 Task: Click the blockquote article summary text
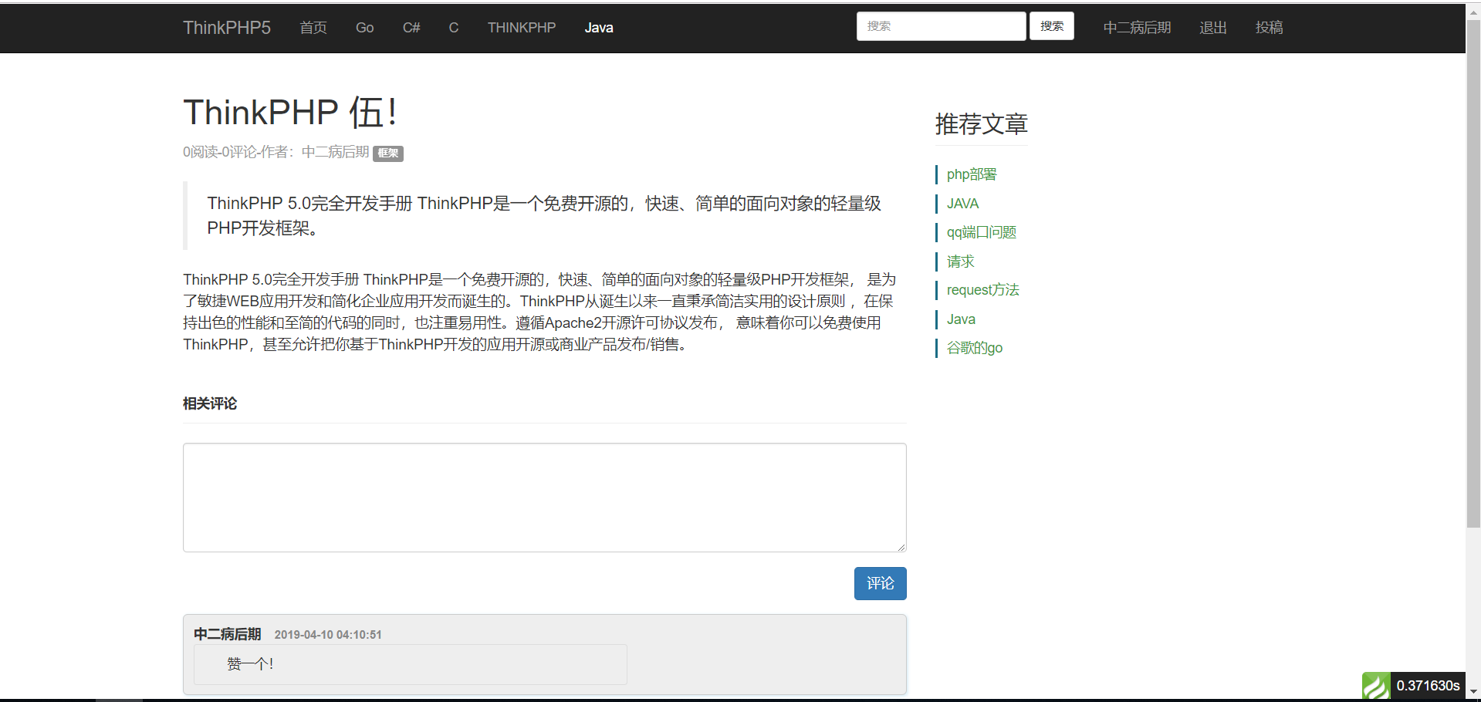point(544,215)
